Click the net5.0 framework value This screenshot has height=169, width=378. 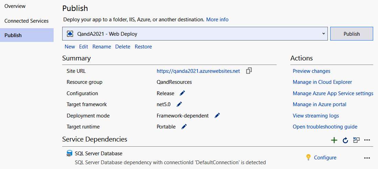(x=164, y=104)
